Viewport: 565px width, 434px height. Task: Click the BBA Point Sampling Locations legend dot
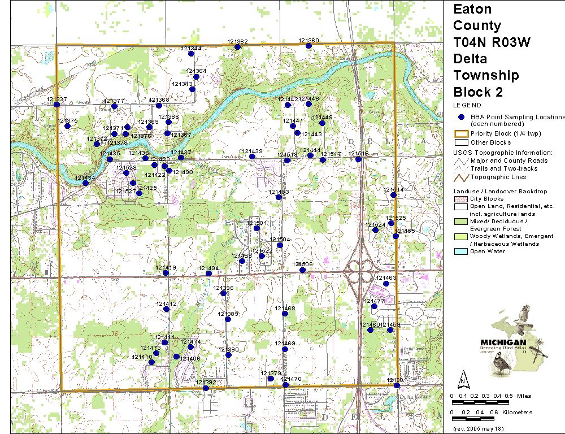[x=461, y=117]
